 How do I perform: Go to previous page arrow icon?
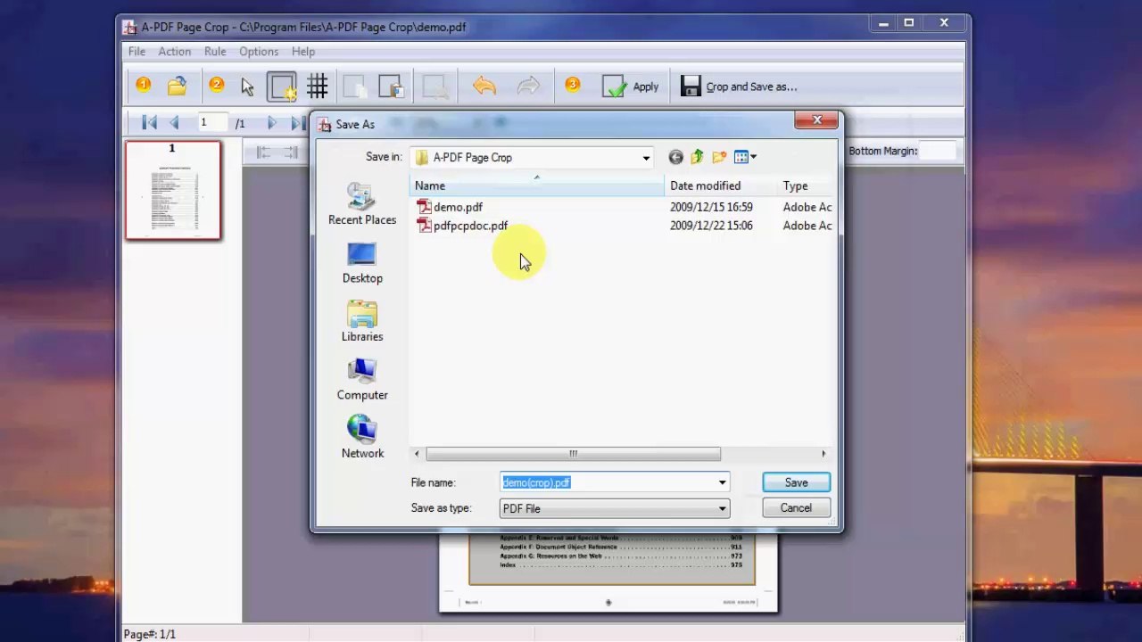tap(174, 123)
